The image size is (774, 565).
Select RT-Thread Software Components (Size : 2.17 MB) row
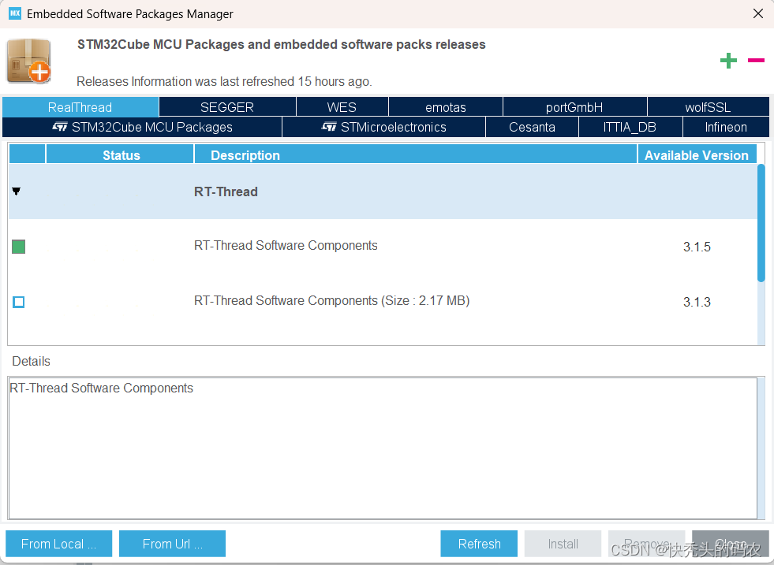coord(383,302)
